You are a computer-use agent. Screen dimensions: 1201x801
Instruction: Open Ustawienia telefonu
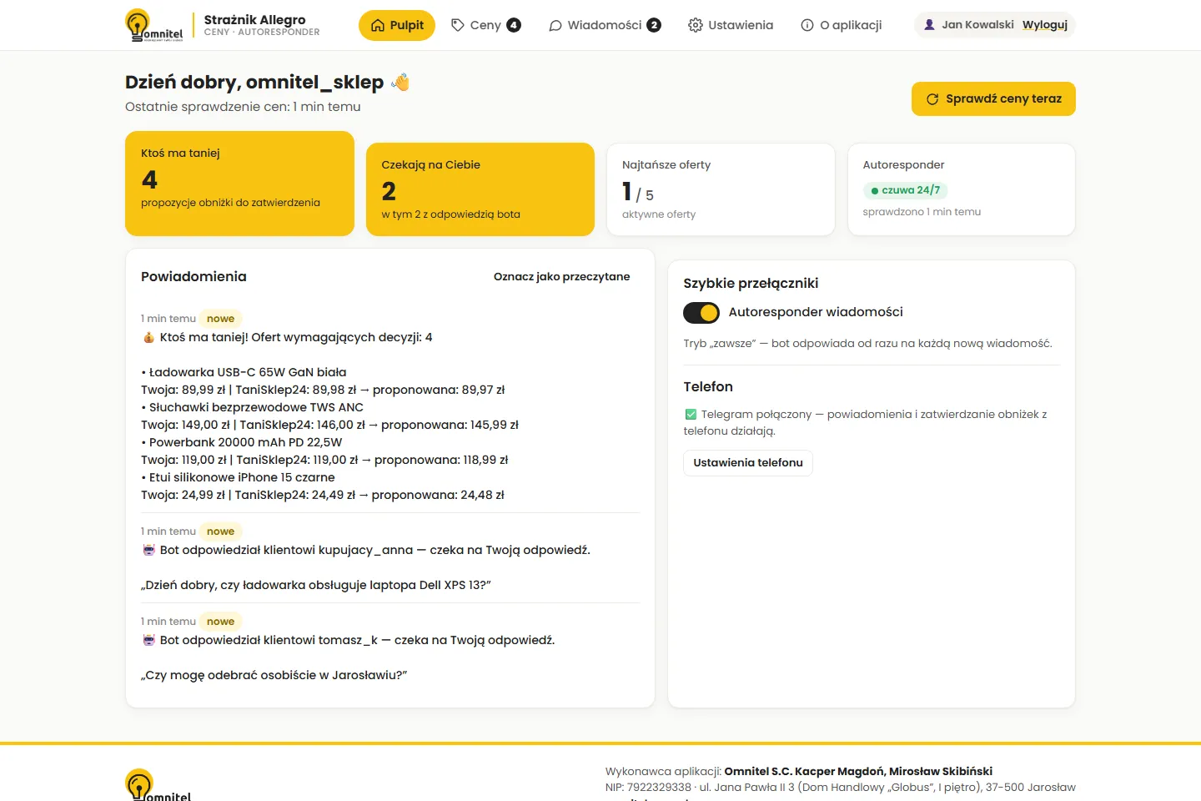coord(748,462)
